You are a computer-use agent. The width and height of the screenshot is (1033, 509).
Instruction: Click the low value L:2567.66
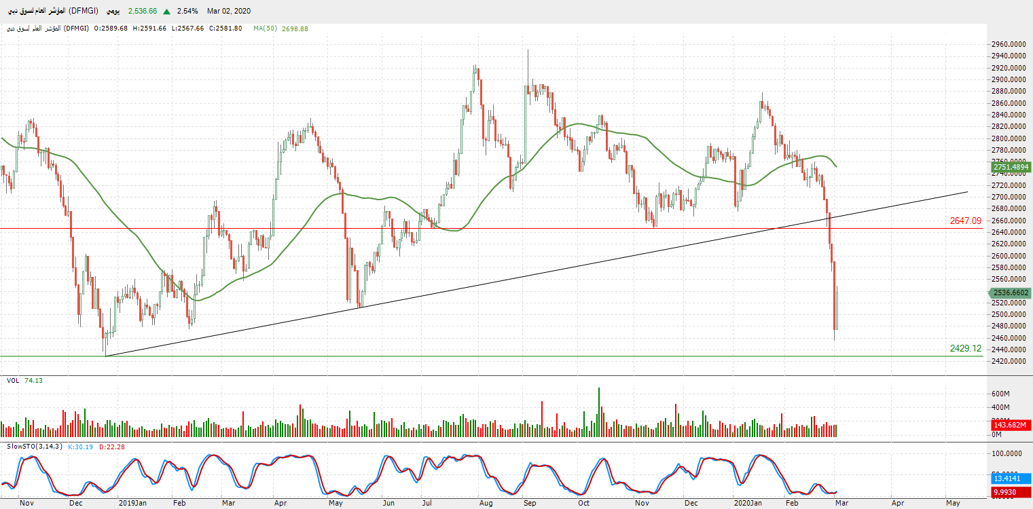coord(187,29)
